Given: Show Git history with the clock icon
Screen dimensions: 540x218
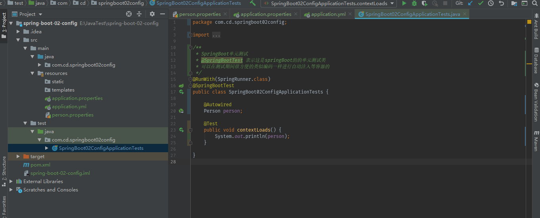Looking at the screenshot, I should (491, 3).
